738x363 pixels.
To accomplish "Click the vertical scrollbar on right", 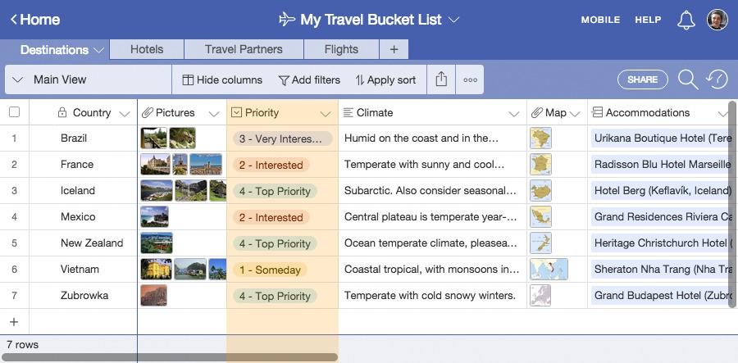I will (x=733, y=205).
